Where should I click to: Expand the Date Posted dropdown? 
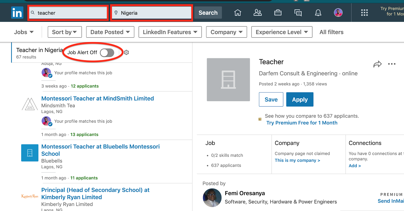[x=110, y=32]
